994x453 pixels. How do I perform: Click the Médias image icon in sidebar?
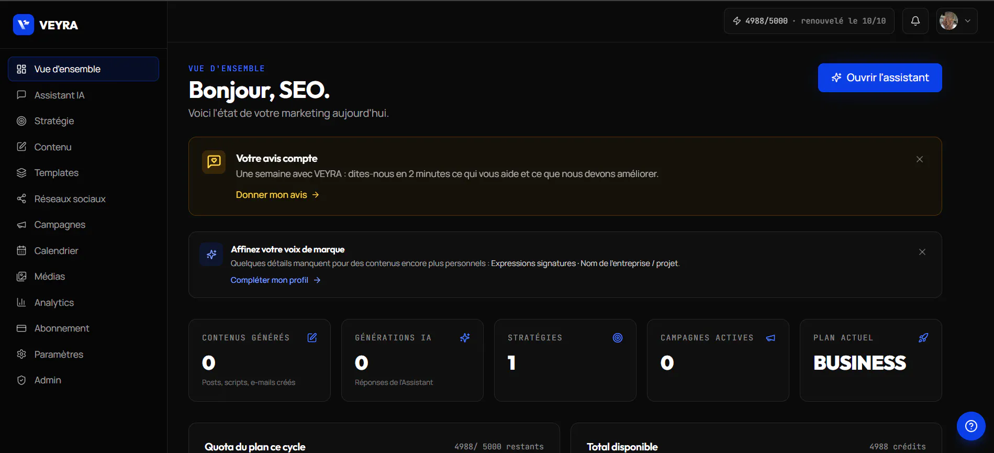click(x=21, y=277)
